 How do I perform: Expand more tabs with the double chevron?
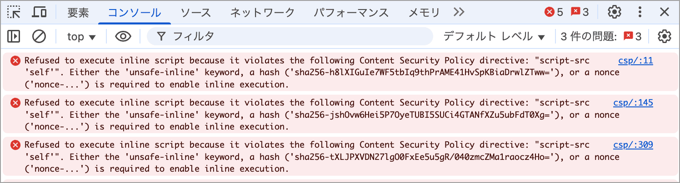click(459, 12)
